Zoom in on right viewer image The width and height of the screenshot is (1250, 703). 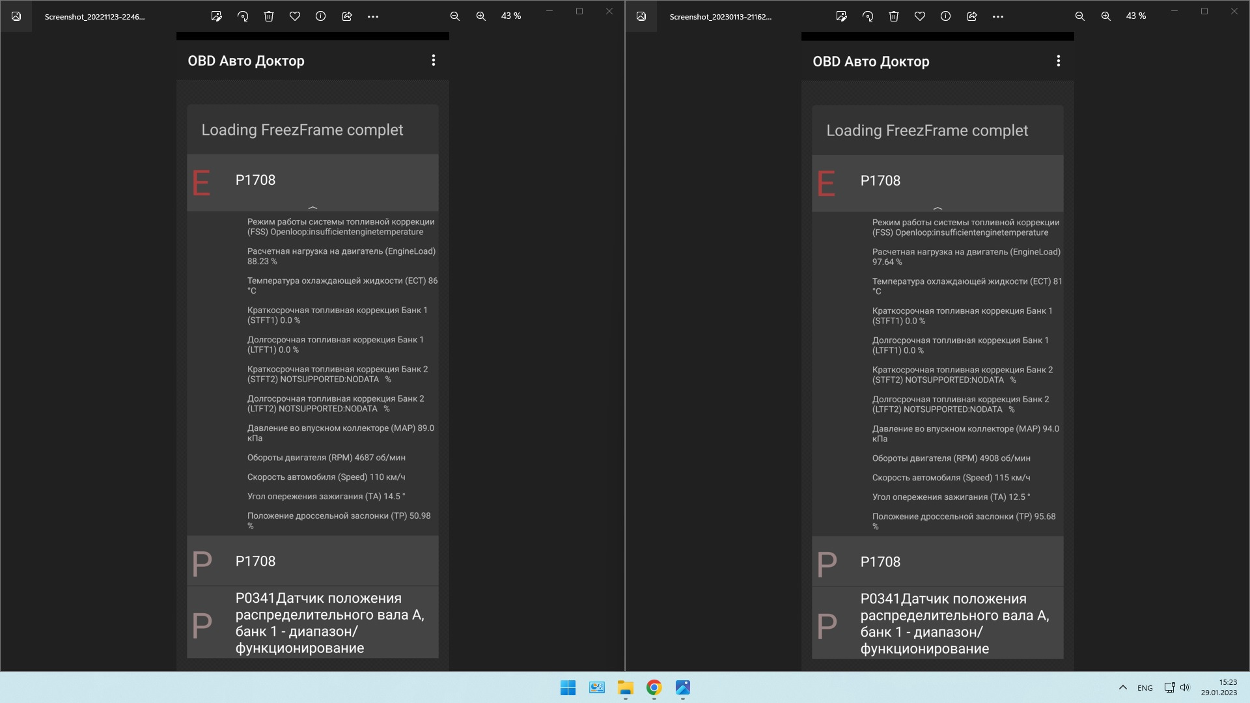[1105, 16]
